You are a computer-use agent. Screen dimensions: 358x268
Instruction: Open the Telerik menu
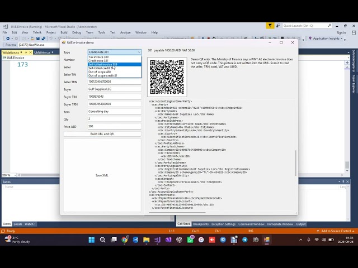pyautogui.click(x=37, y=32)
